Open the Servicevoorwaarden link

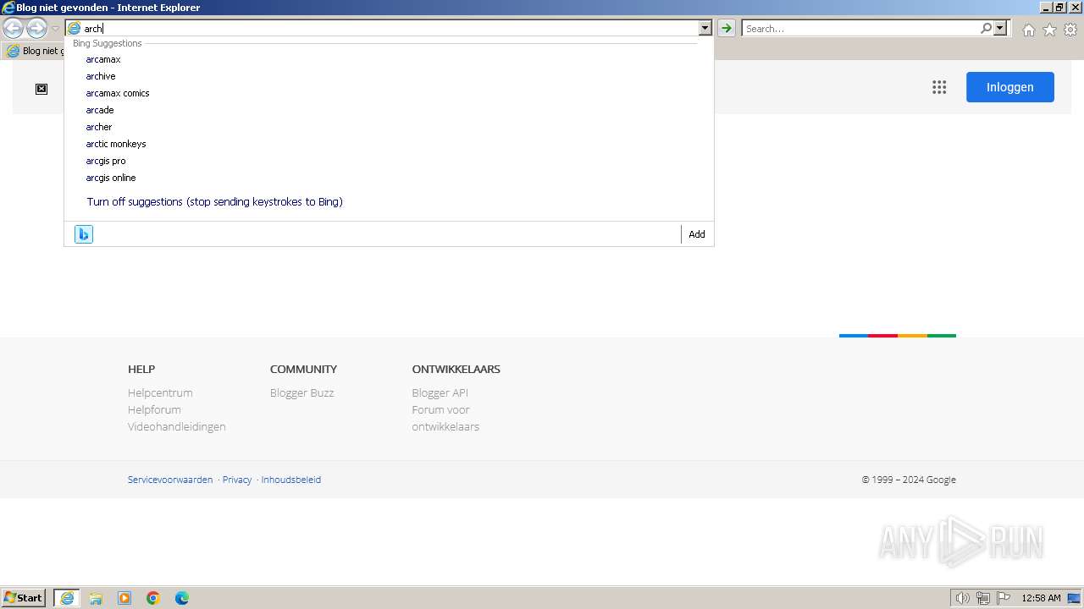pyautogui.click(x=170, y=480)
